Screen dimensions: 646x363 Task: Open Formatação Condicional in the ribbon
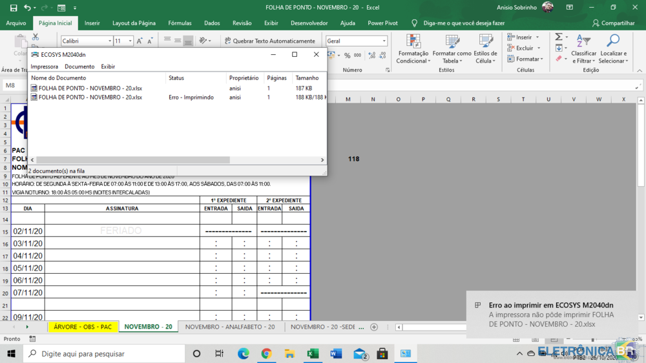click(x=413, y=48)
